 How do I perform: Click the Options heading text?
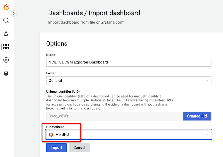point(57,44)
